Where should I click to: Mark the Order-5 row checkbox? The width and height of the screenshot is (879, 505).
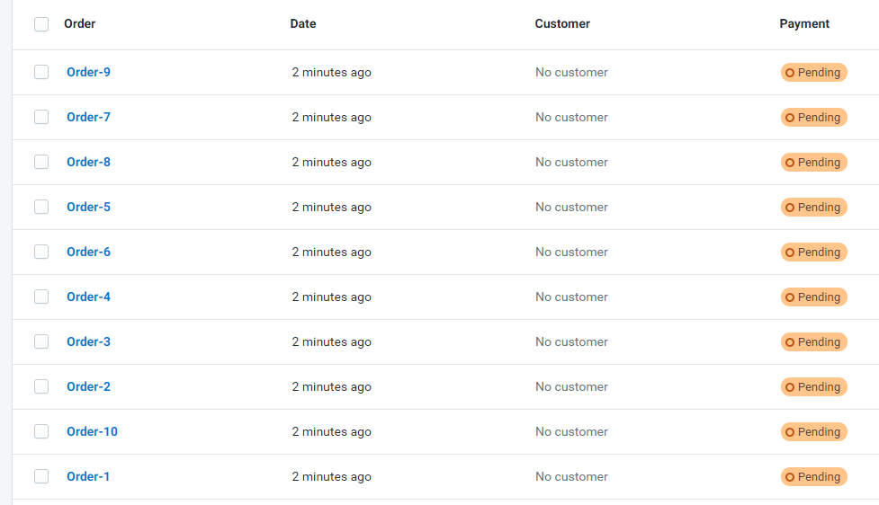pyautogui.click(x=41, y=207)
